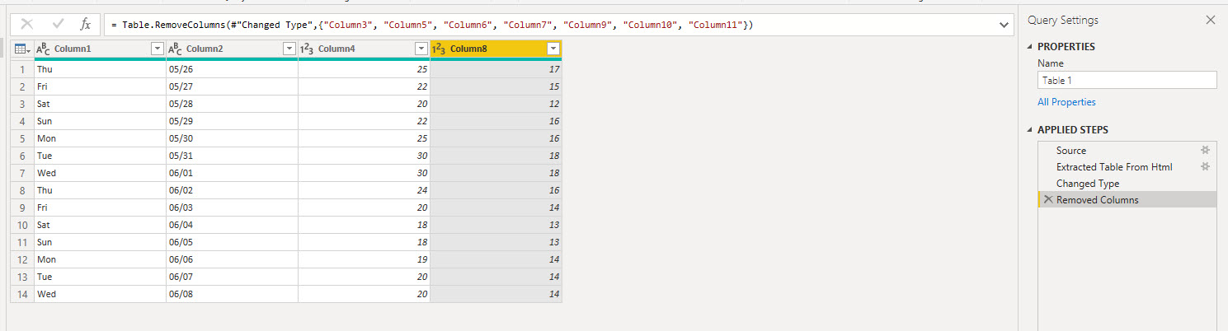This screenshot has width=1228, height=331.
Task: Select Column4 header
Action: [x=364, y=49]
